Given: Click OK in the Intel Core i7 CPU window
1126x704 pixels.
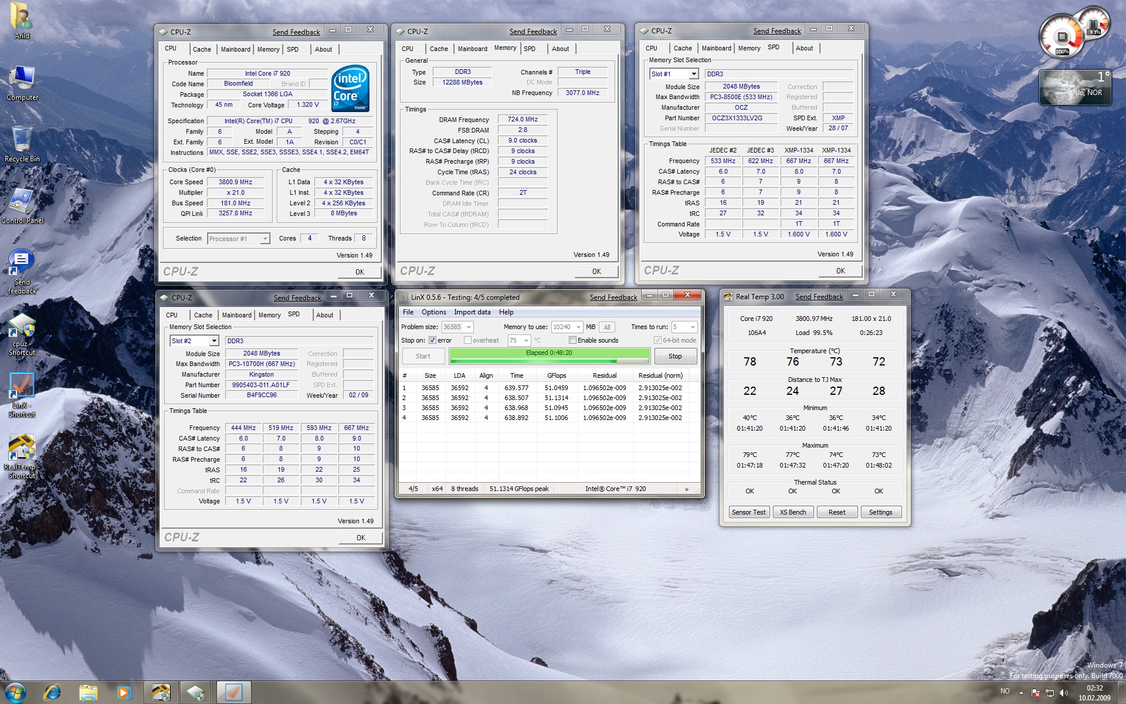Looking at the screenshot, I should 359,272.
